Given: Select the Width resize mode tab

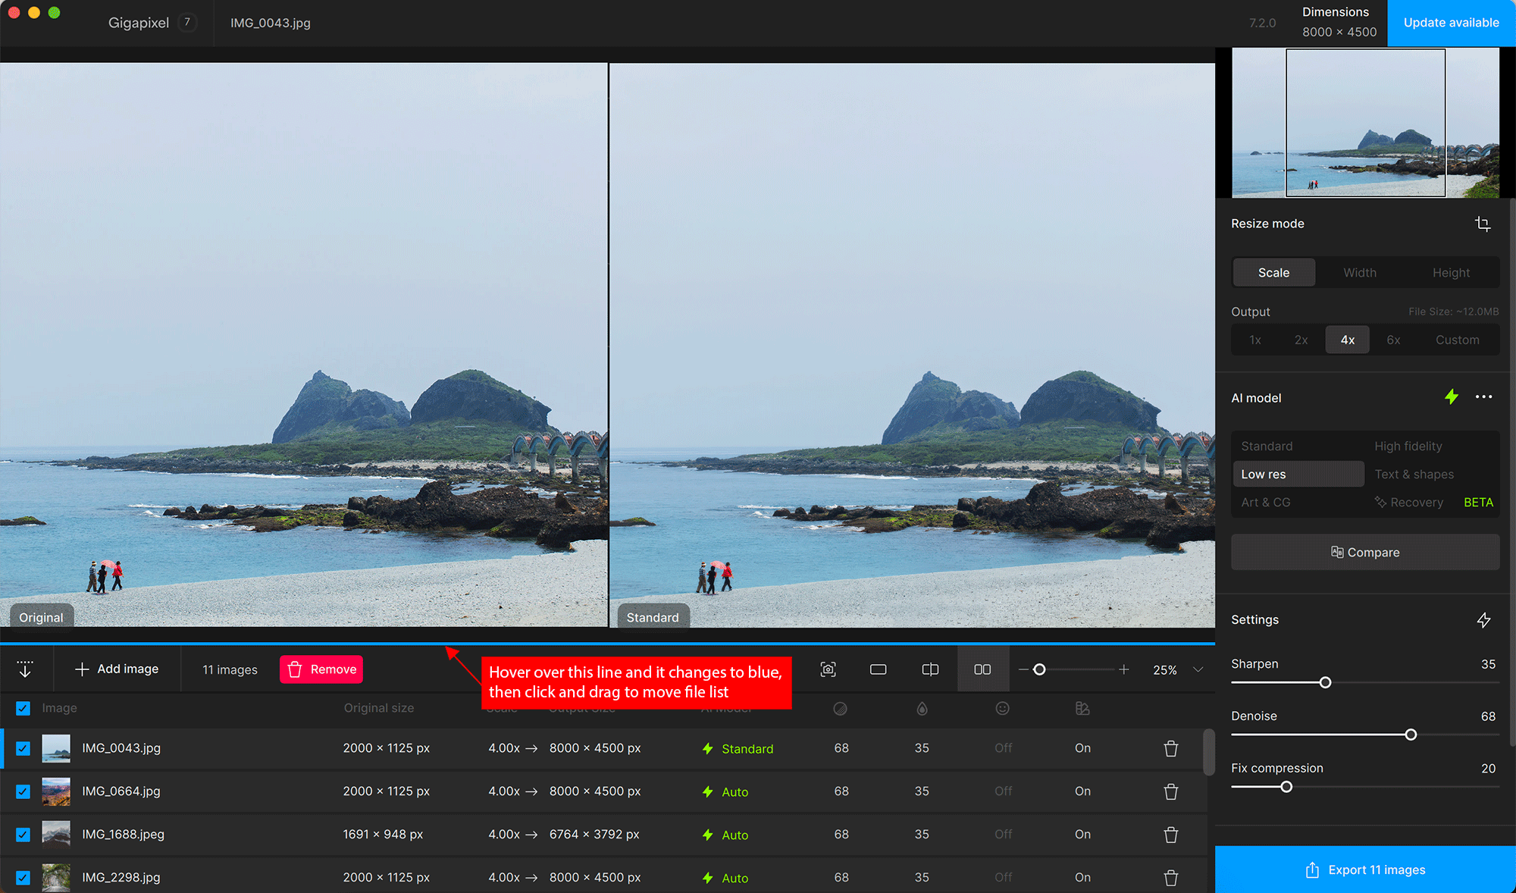Looking at the screenshot, I should tap(1360, 273).
